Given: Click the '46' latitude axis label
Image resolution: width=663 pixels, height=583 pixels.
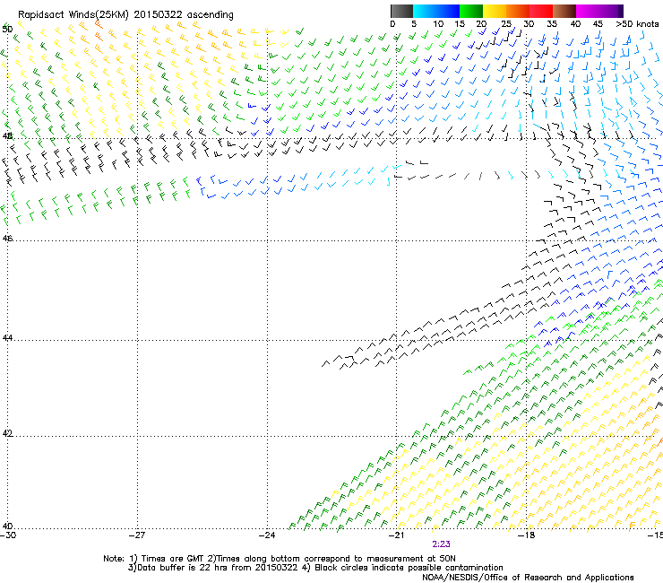Looking at the screenshot, I should [x=7, y=239].
